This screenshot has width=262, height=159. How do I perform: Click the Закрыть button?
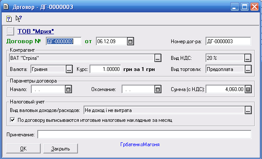coord(60,148)
